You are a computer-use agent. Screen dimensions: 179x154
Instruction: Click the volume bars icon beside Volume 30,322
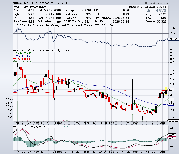15,62
